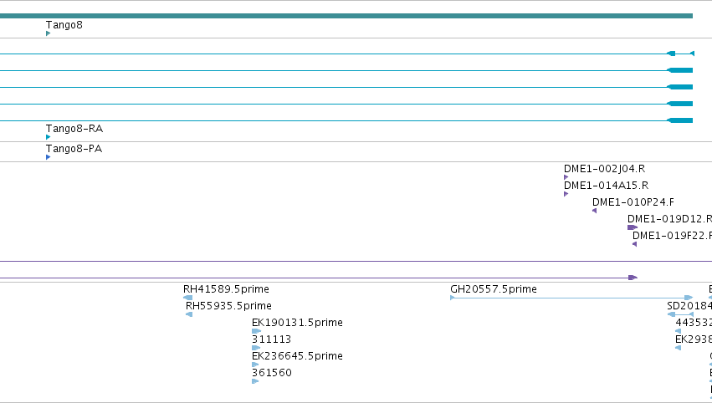Click the topmost transcript's exon block
Image resolution: width=712 pixels, height=403 pixels.
point(671,54)
